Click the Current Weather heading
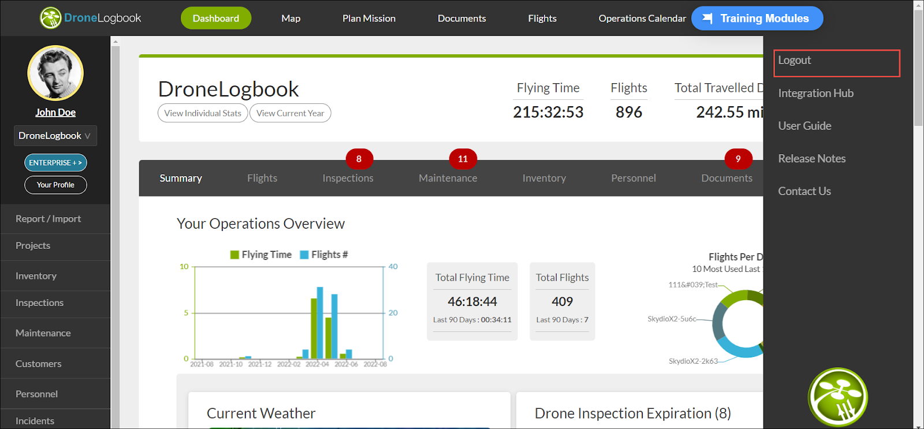Viewport: 924px width, 429px height. click(261, 413)
